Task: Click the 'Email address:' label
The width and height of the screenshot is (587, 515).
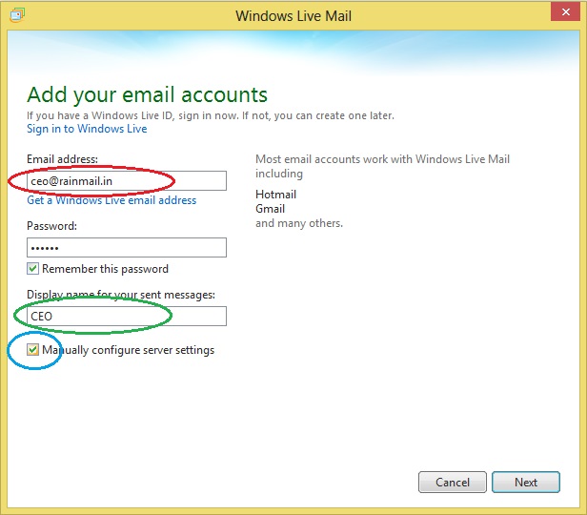Action: click(62, 159)
